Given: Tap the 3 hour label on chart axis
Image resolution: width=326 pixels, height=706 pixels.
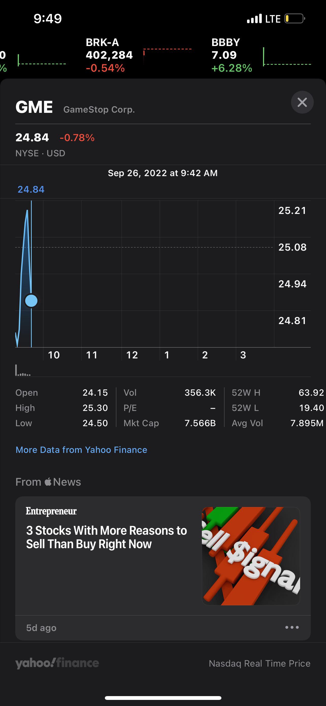Looking at the screenshot, I should (x=243, y=355).
